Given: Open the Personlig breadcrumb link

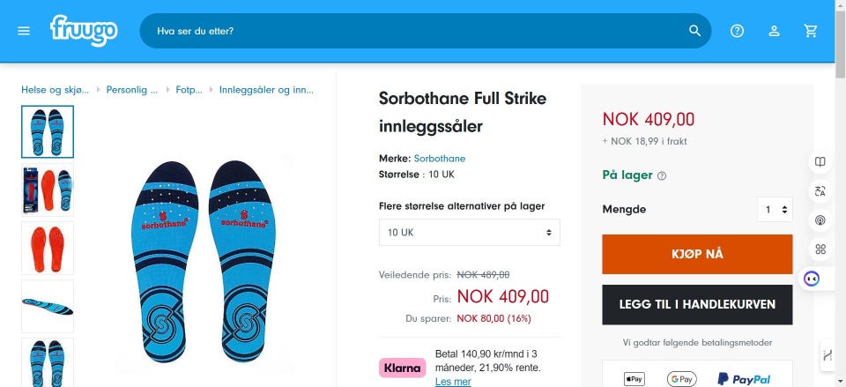Looking at the screenshot, I should [132, 90].
